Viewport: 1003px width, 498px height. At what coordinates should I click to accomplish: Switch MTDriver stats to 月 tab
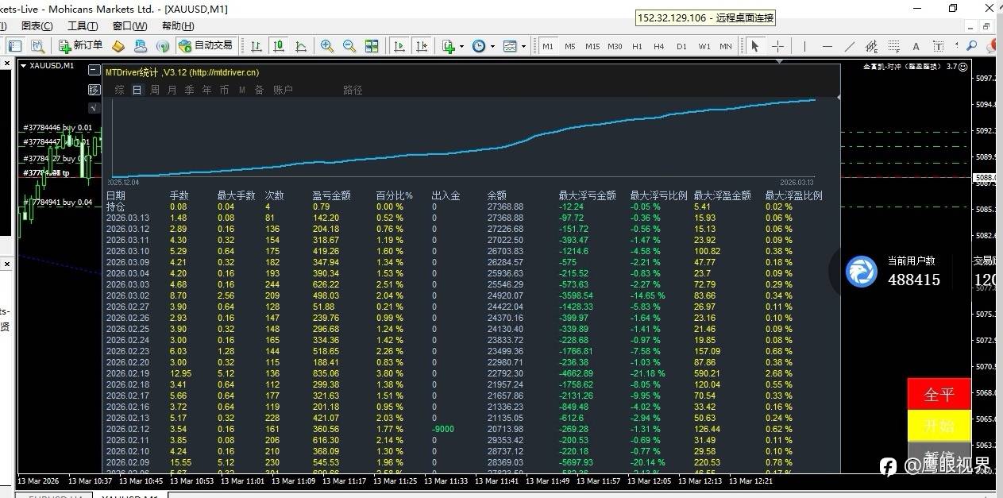click(172, 90)
